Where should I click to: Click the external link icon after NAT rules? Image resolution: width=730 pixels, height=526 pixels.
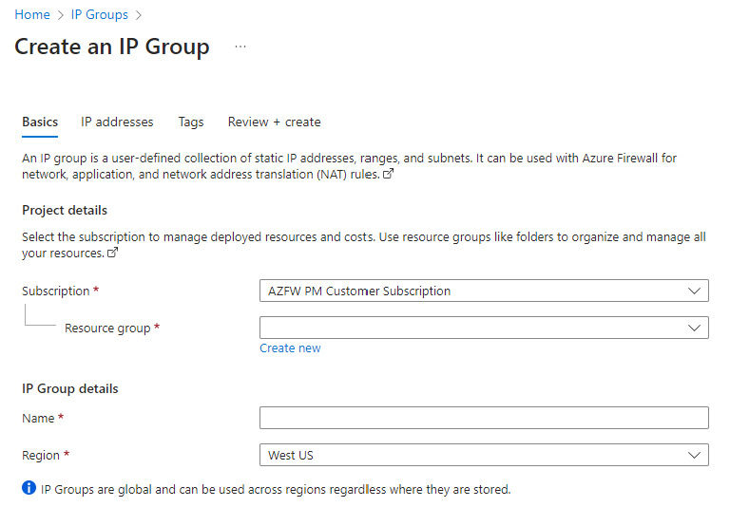coord(388,175)
